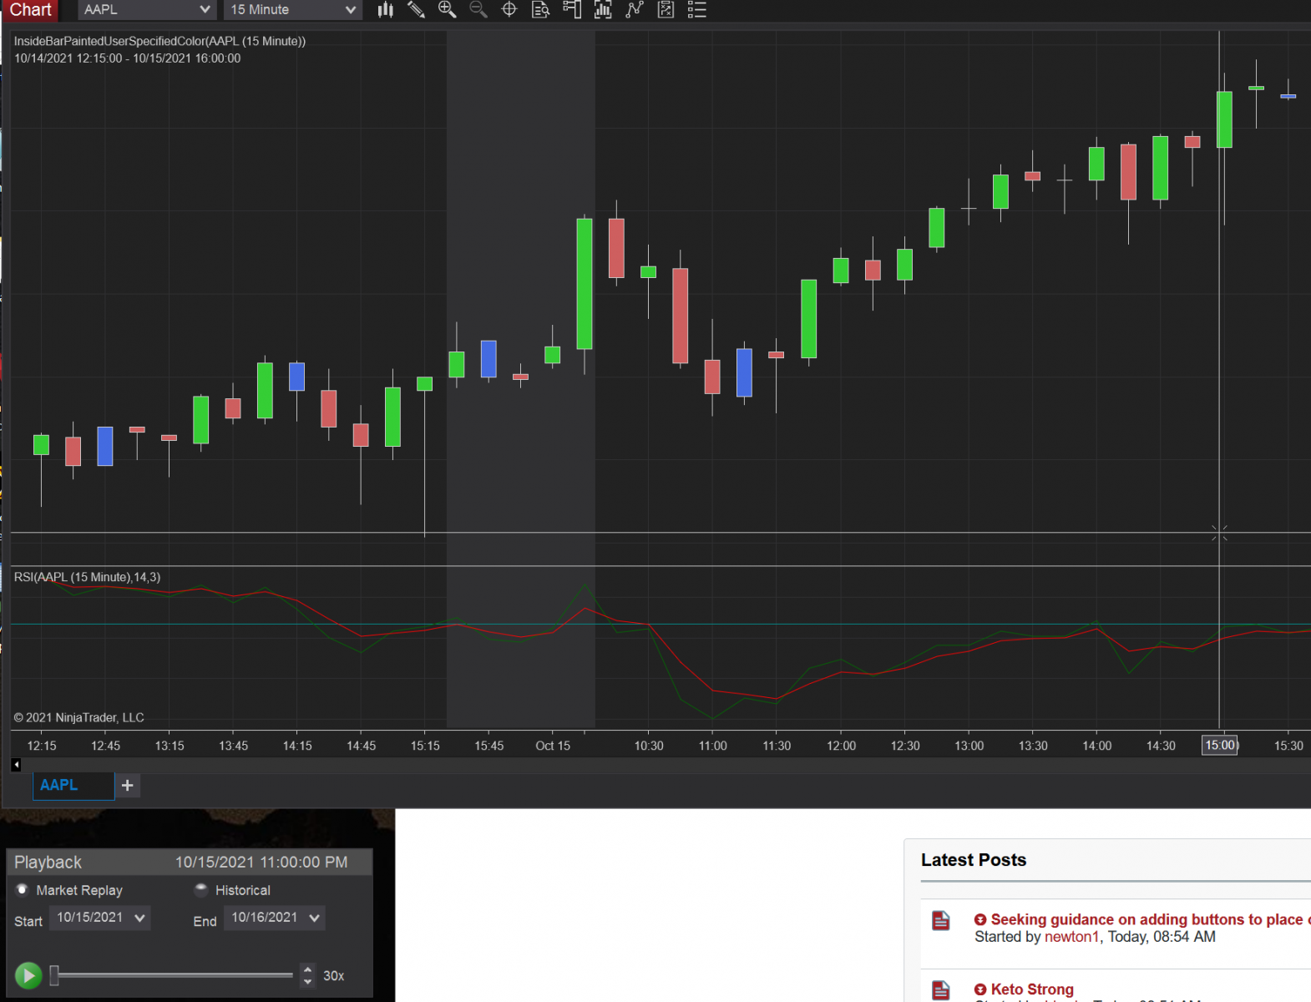Screen dimensions: 1311x1002
Task: Click the zoom out magnifier icon
Action: [478, 10]
